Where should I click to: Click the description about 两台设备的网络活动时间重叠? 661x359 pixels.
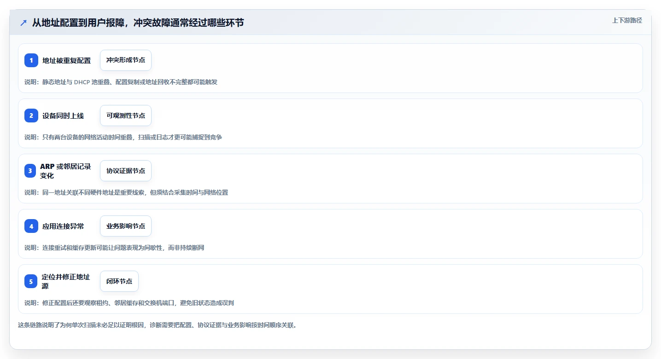[x=123, y=137]
